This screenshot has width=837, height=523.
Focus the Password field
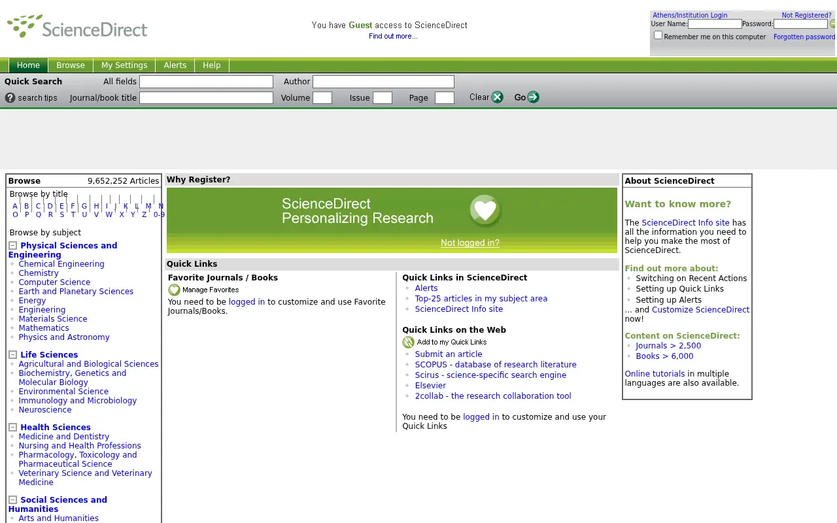pyautogui.click(x=801, y=24)
